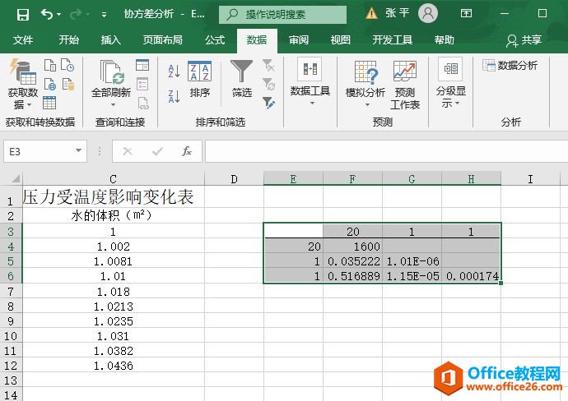568x401 pixels.
Task: Click the From Table/Range grid icon
Action: point(49,103)
